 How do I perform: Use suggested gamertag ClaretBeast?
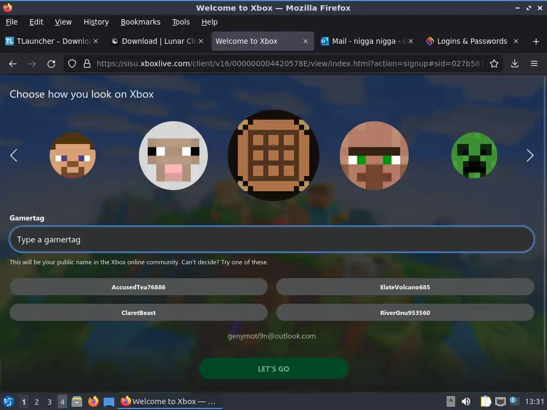(x=138, y=313)
